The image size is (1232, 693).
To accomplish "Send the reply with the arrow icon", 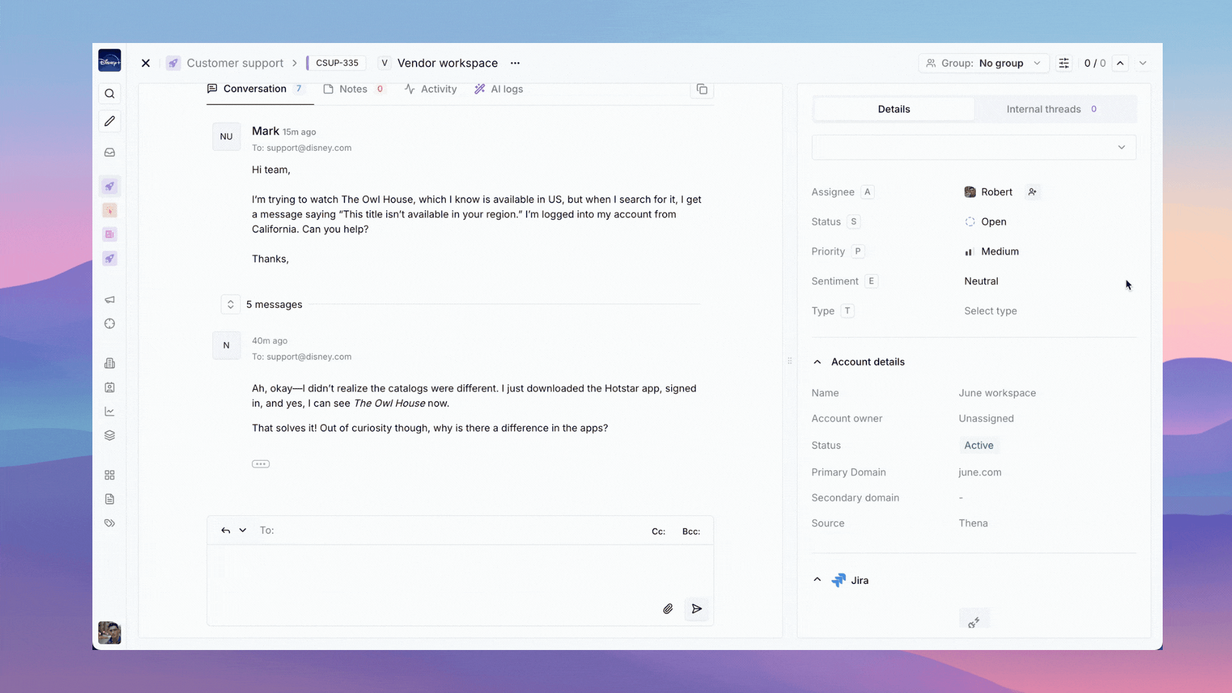I will pos(696,609).
